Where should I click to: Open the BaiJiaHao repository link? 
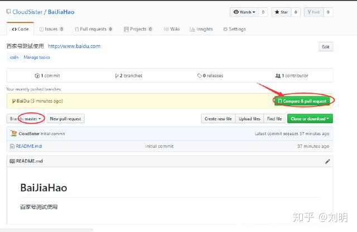(61, 12)
